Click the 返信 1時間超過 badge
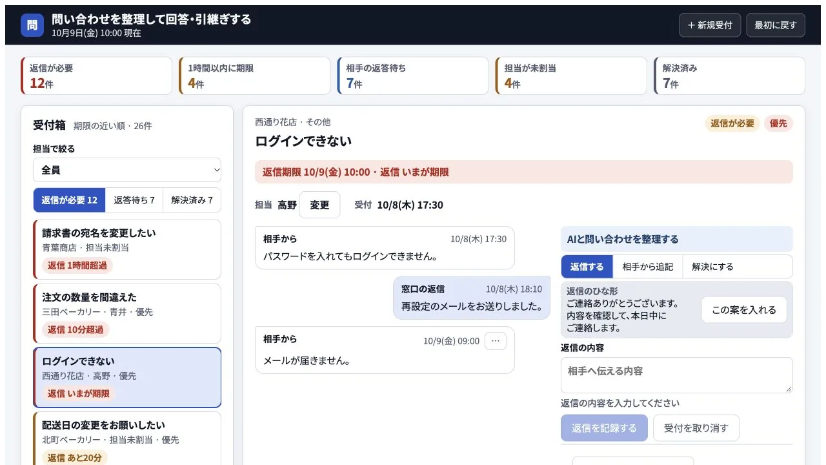The width and height of the screenshot is (826, 465). tap(77, 265)
